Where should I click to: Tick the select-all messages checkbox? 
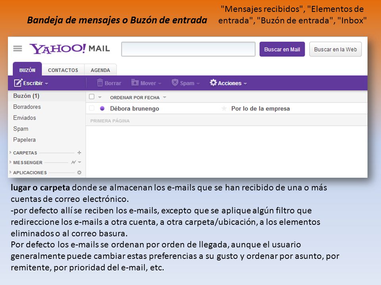pos(92,97)
